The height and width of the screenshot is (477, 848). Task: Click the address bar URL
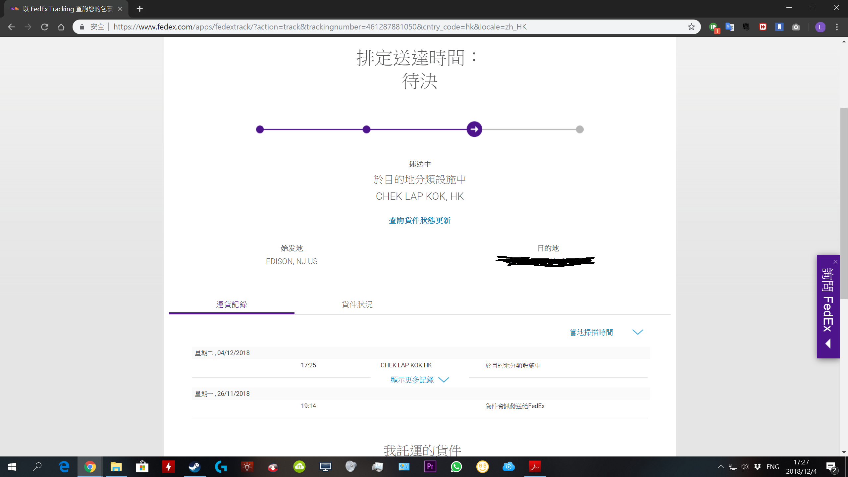pyautogui.click(x=320, y=27)
